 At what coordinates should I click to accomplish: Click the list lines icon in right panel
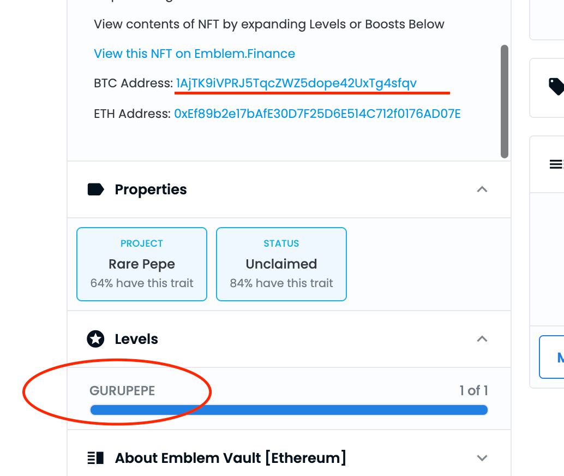pyautogui.click(x=556, y=164)
